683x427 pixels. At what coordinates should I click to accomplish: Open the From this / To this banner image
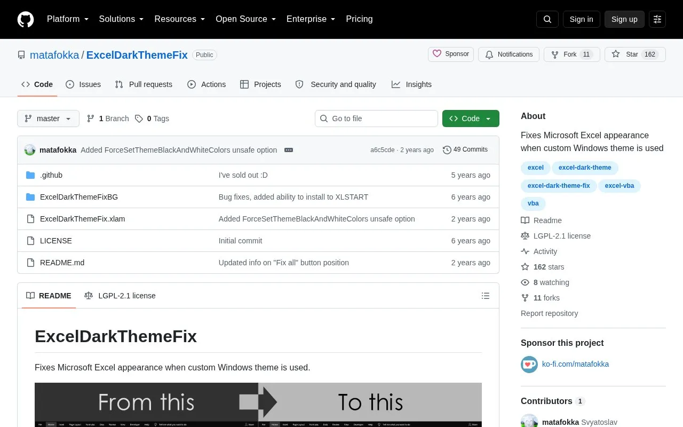(x=258, y=405)
